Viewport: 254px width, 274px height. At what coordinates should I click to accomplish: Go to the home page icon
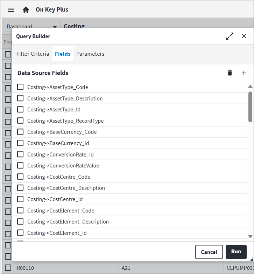[x=26, y=10]
